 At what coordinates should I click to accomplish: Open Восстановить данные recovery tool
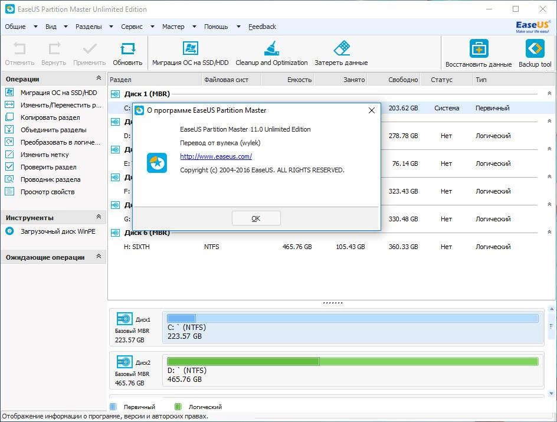(x=479, y=48)
